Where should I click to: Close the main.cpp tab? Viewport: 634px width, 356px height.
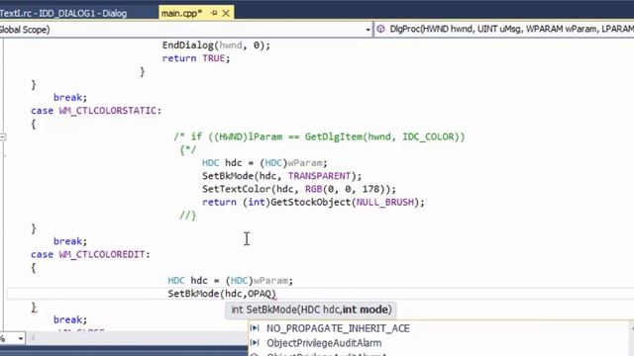click(x=226, y=13)
